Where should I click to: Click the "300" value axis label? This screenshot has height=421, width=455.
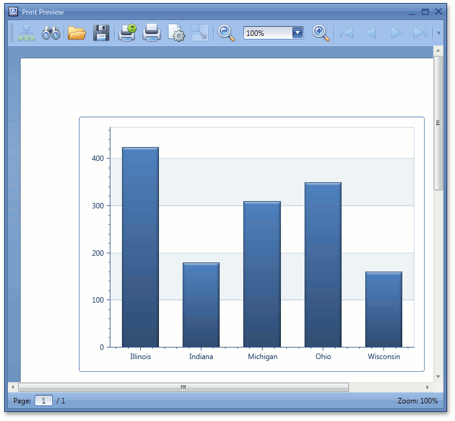point(98,206)
